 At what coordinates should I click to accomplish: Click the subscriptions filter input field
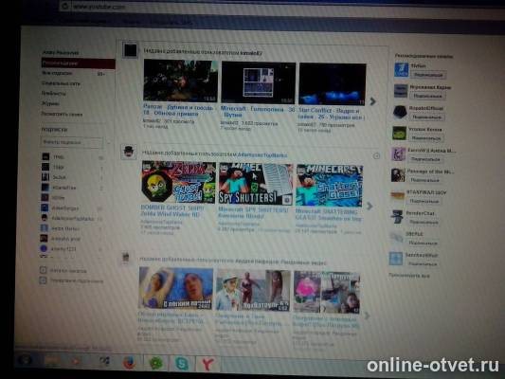point(72,142)
